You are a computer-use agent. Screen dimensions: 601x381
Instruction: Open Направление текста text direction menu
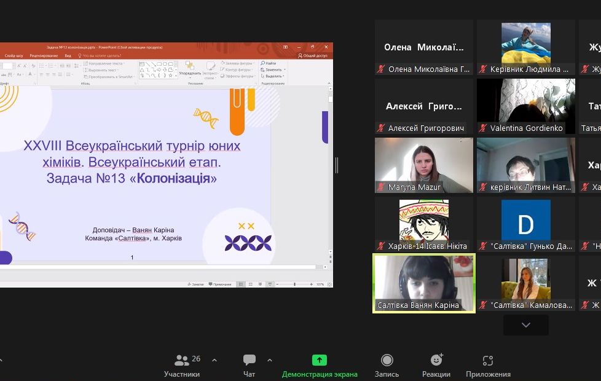point(103,64)
